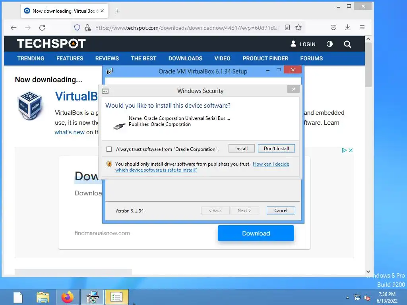Image resolution: width=407 pixels, height=305 pixels.
Task: Open the blank document taskbar icon
Action: tap(18, 297)
